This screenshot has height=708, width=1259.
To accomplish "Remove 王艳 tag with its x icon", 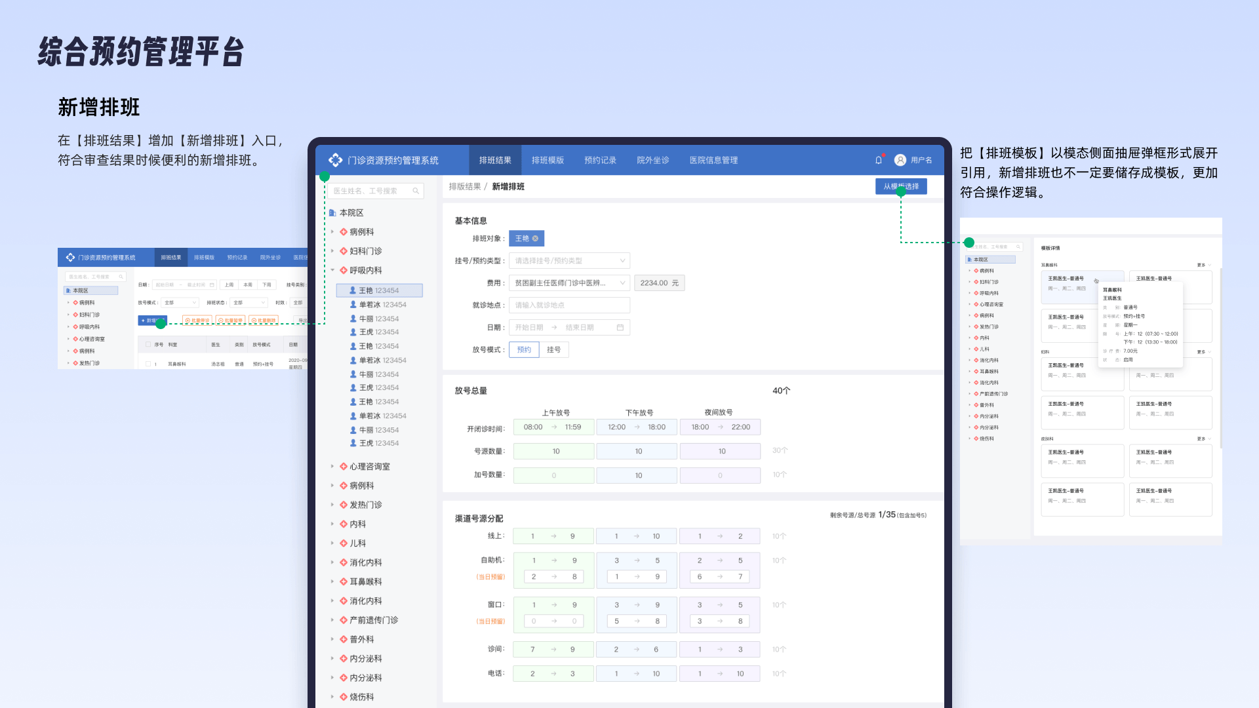I will [x=535, y=239].
